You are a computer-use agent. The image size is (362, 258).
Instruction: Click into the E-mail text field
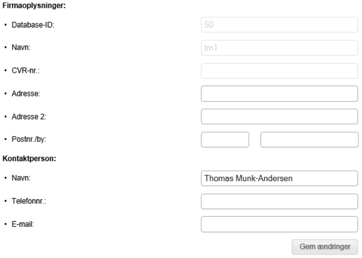coord(279,224)
